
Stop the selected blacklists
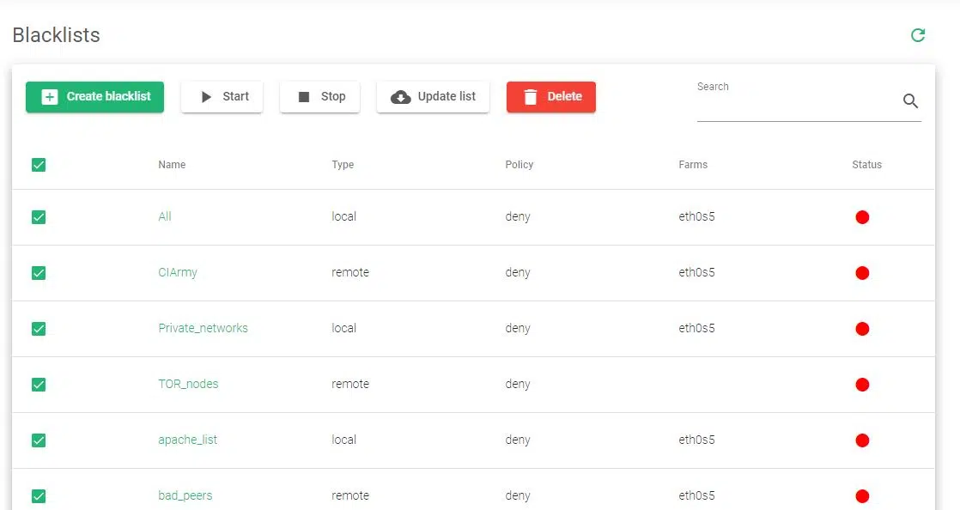point(319,97)
